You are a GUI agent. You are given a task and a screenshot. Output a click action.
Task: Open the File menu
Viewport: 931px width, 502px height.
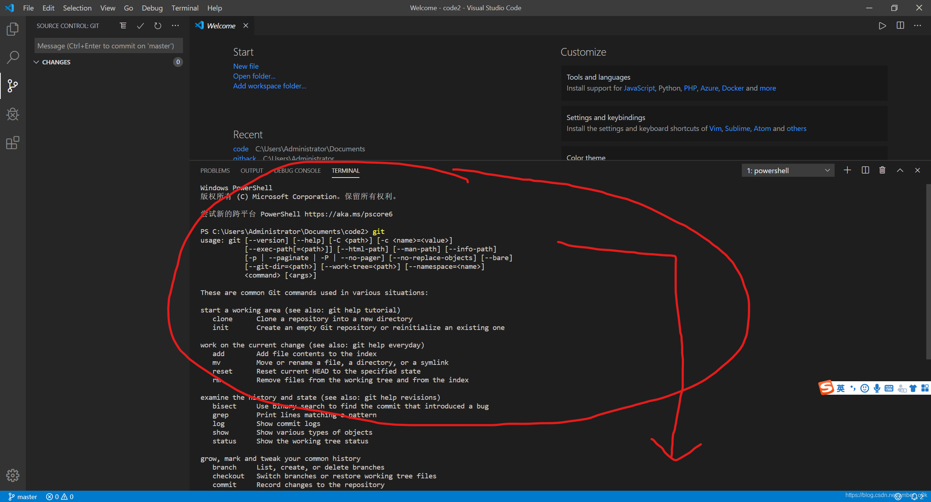coord(28,8)
